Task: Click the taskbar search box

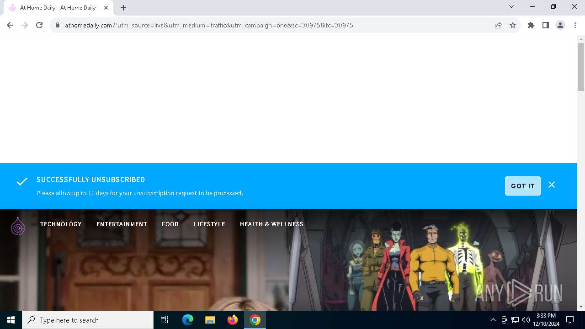Action: pos(88,320)
